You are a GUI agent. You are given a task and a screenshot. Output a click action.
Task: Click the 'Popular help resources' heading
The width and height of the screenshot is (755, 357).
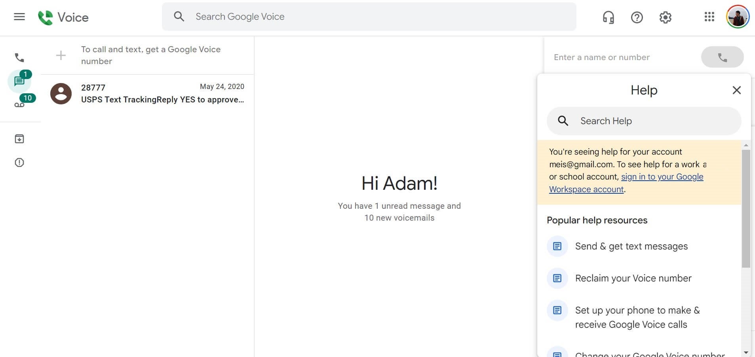[597, 220]
